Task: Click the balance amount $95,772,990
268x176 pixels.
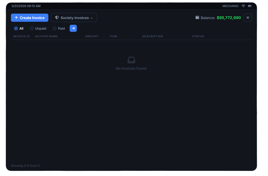Action: coord(229,18)
